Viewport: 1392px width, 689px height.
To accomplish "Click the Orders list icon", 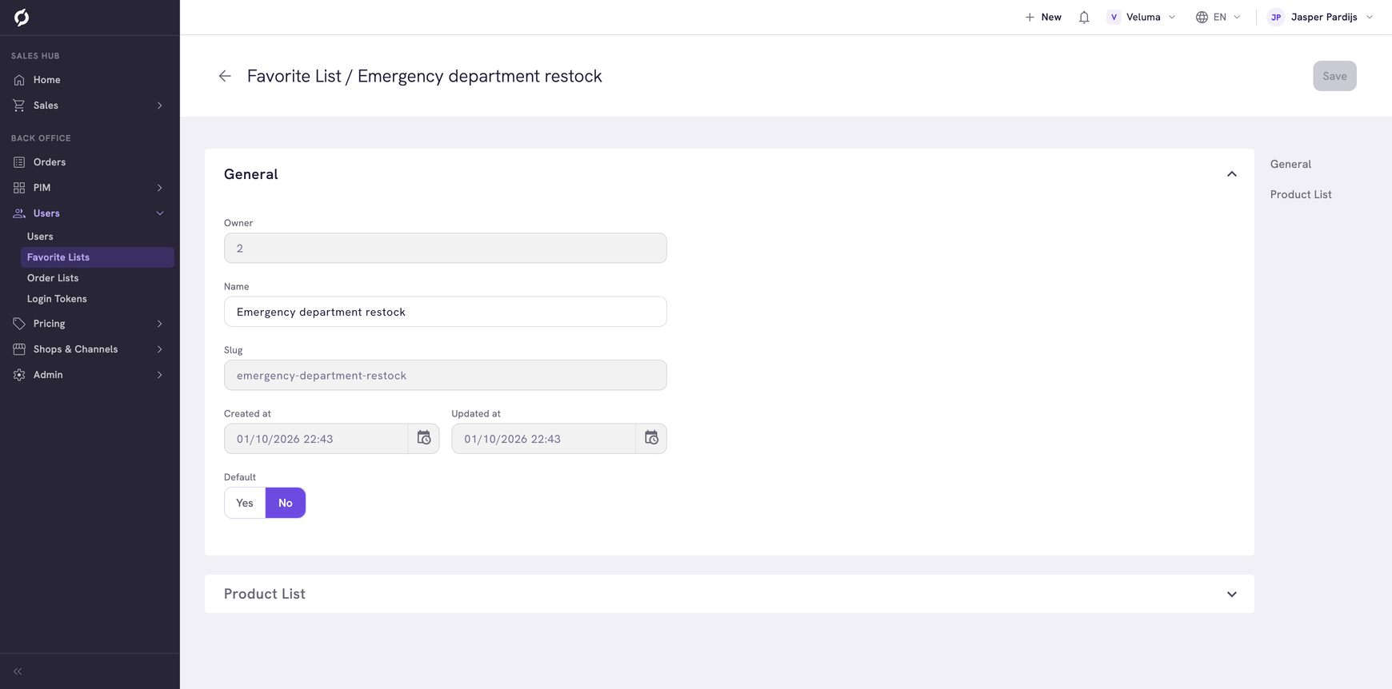I will click(x=19, y=162).
